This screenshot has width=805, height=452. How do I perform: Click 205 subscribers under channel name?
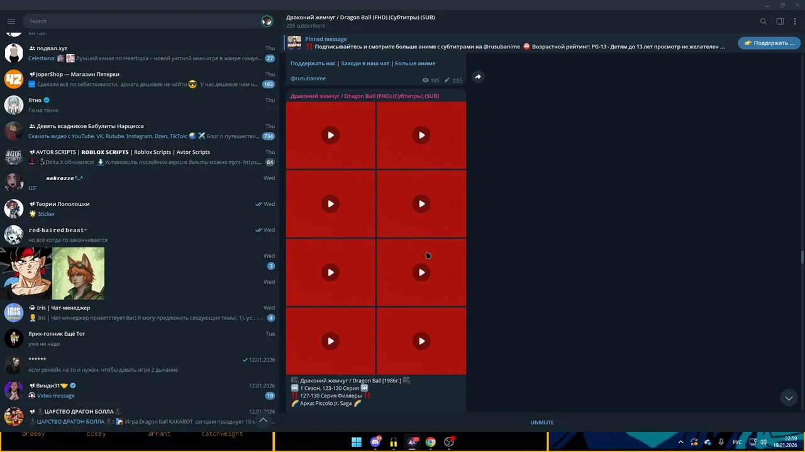coord(306,26)
